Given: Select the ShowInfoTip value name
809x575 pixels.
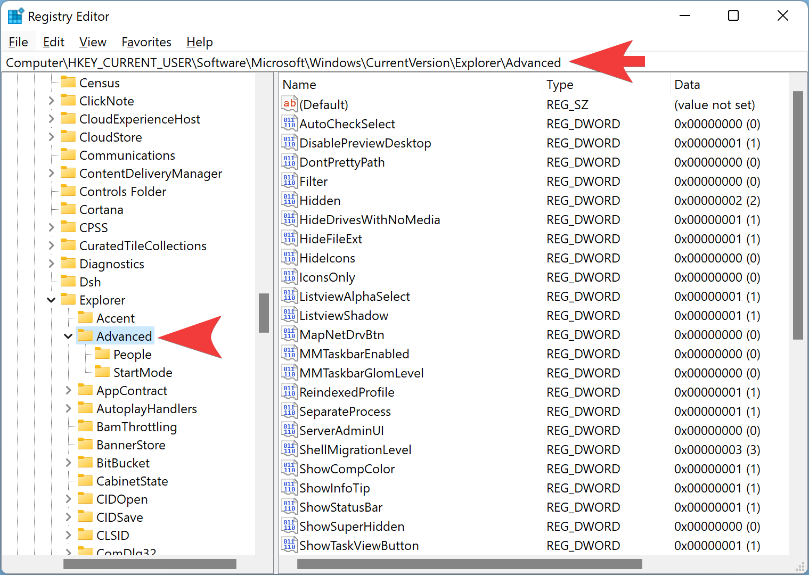Looking at the screenshot, I should (334, 488).
